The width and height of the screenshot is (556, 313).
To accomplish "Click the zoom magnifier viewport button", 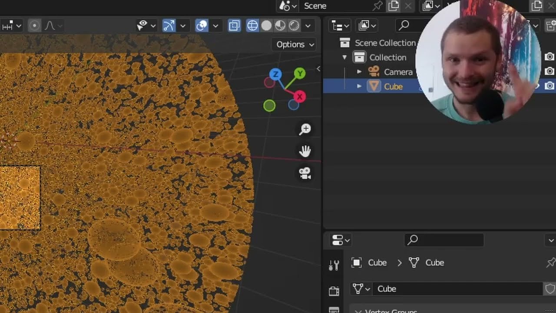I will 305,129.
